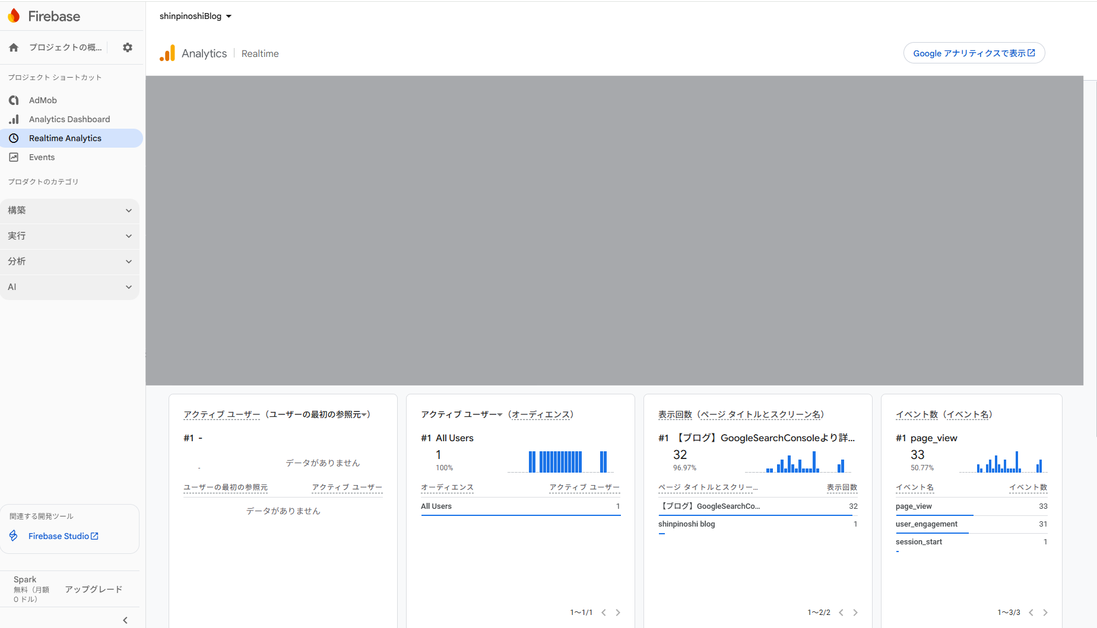This screenshot has width=1097, height=628.
Task: Open Analytics Dashboard from shortcuts
Action: coord(69,119)
